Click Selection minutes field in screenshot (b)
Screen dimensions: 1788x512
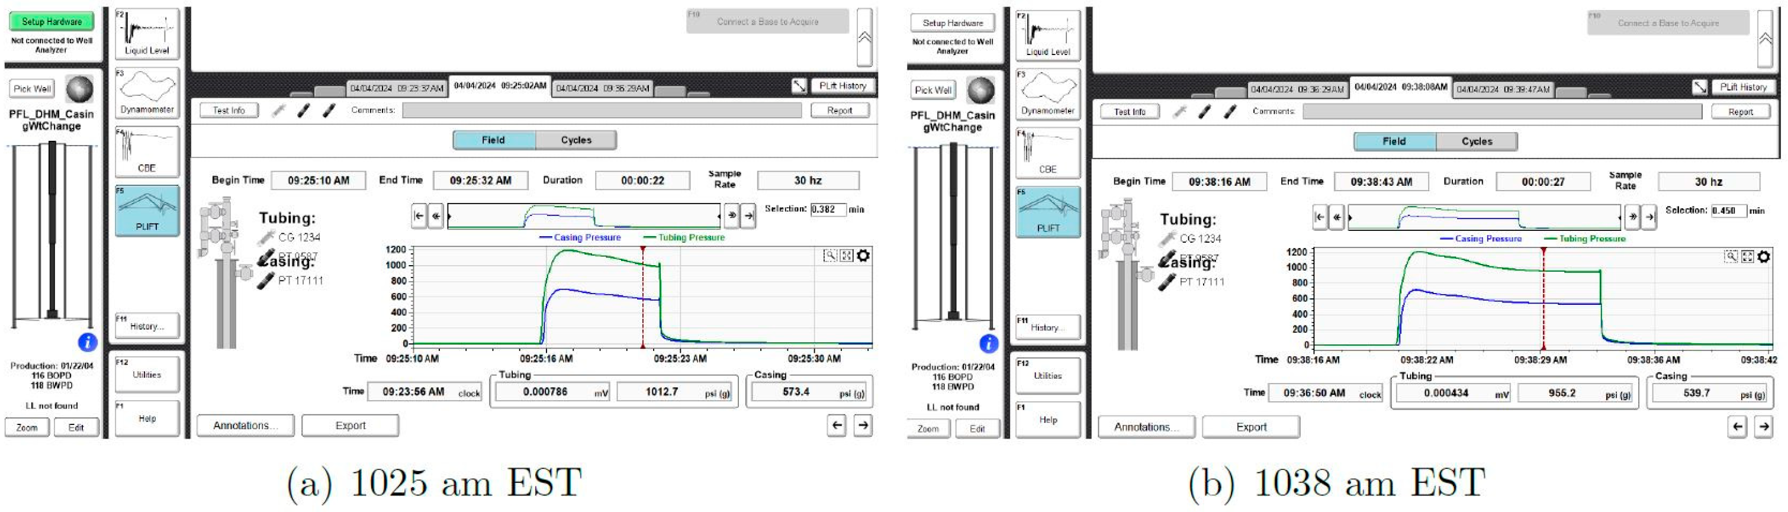pyautogui.click(x=1728, y=211)
